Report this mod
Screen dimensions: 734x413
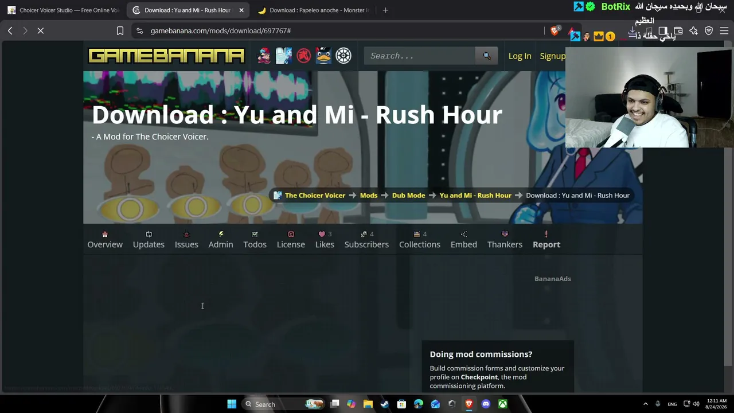tap(546, 239)
